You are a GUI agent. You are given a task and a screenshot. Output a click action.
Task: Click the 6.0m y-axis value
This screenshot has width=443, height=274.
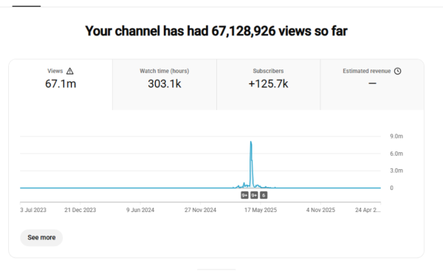[396, 154]
